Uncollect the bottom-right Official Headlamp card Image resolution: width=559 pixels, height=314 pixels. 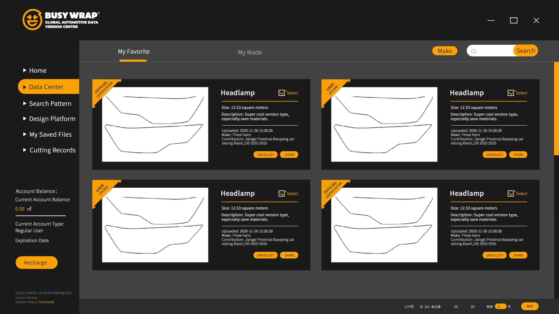point(495,255)
